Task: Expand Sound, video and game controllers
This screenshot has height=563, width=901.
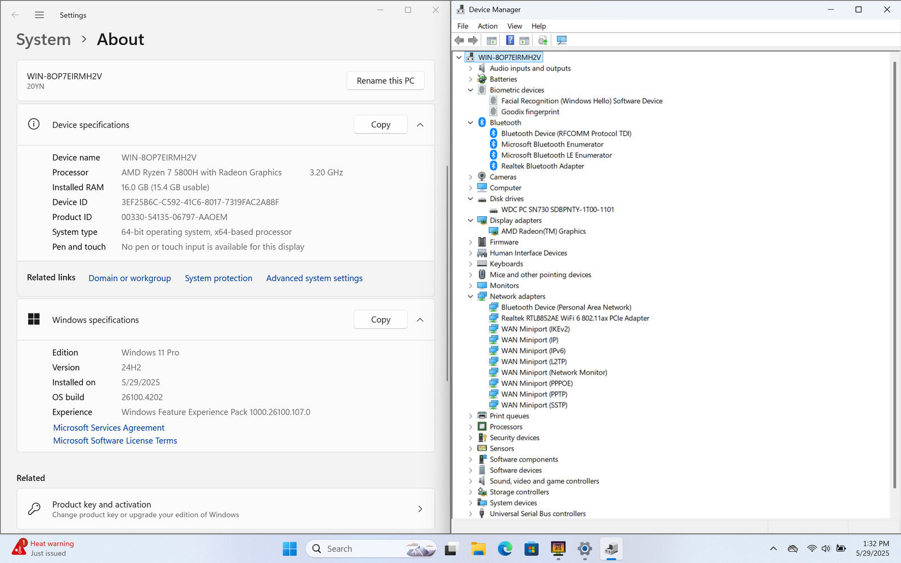Action: coord(471,481)
